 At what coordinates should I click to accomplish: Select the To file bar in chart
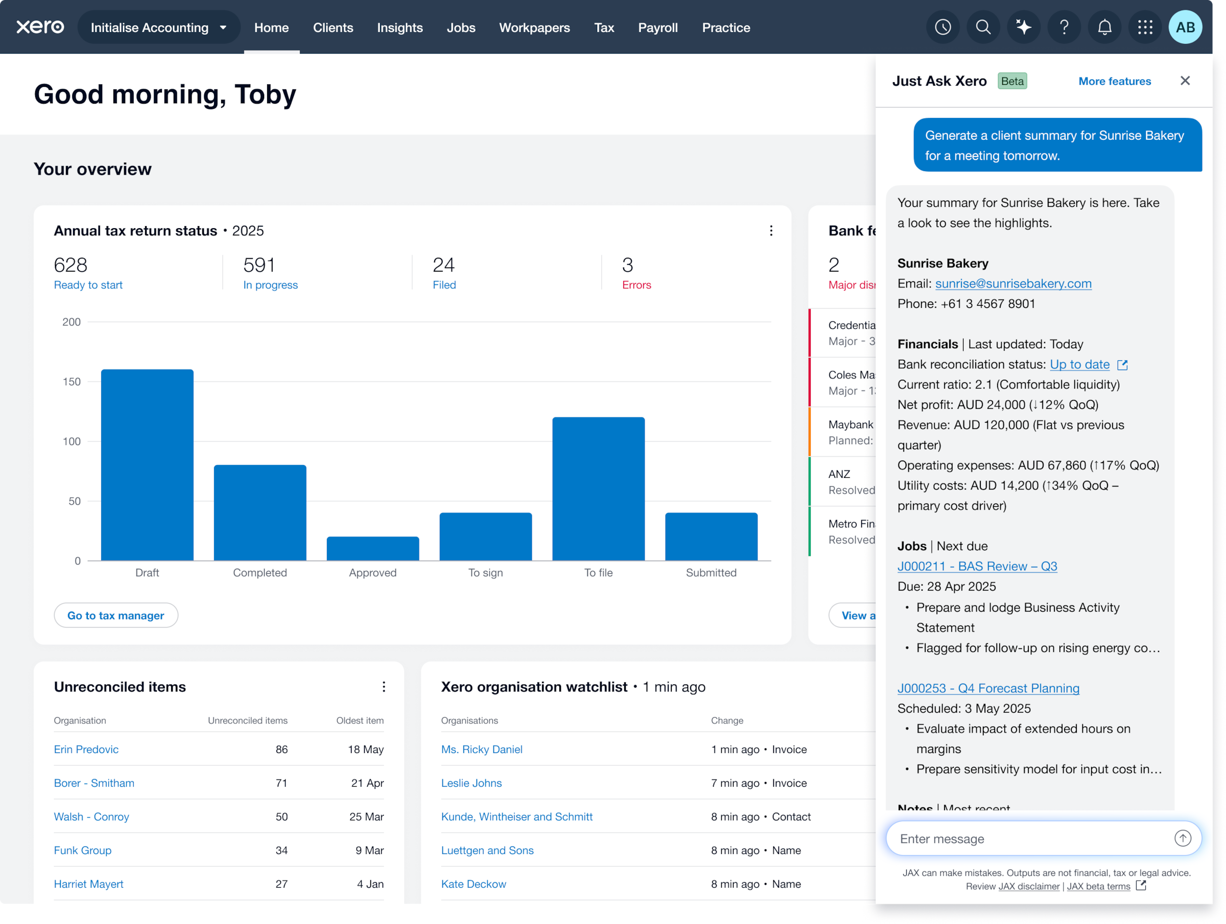click(598, 489)
